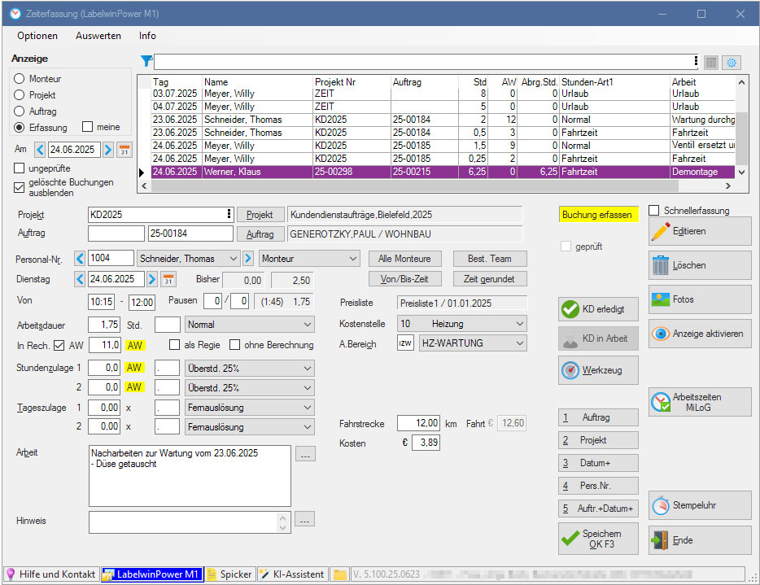The height and width of the screenshot is (585, 760).
Task: Toggle the ungeprüfte checkbox
Action: tap(20, 168)
